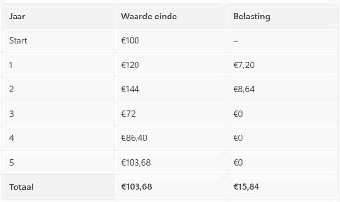Select the year 3 row label
The width and height of the screenshot is (340, 202).
(11, 114)
